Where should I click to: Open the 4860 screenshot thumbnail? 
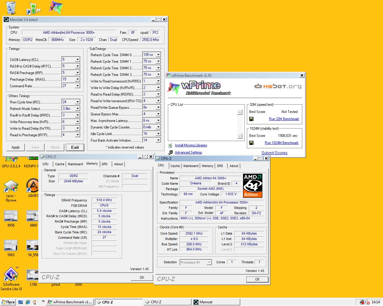(x=33, y=219)
